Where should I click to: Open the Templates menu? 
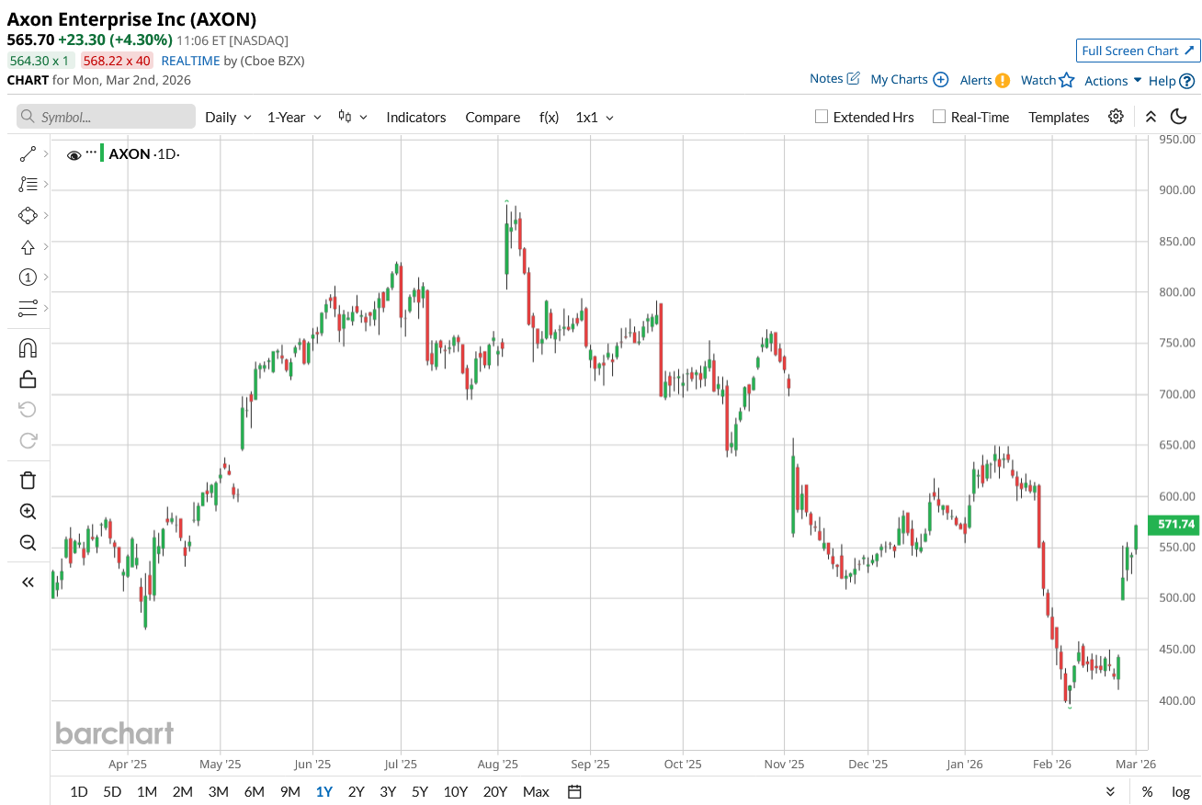click(x=1059, y=117)
